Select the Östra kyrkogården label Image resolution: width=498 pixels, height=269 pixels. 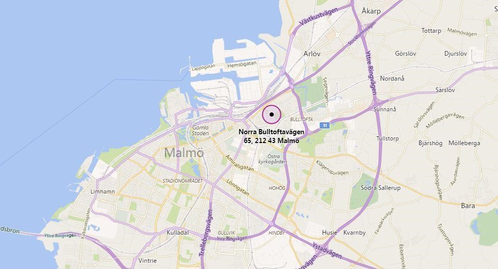click(273, 159)
